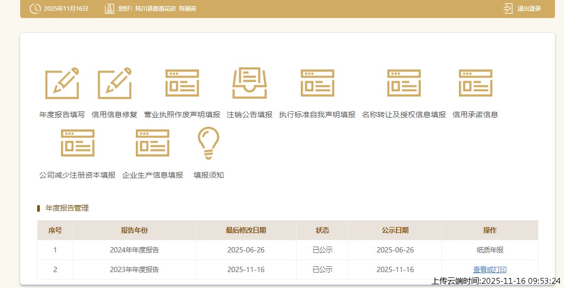Select the 2023年年度报告 row cell
564x288 pixels.
134,269
